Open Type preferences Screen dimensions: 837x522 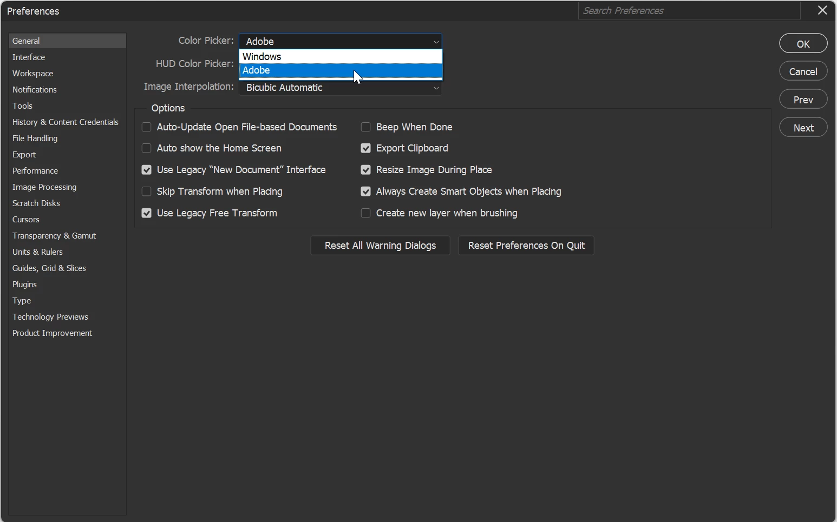(x=68, y=301)
